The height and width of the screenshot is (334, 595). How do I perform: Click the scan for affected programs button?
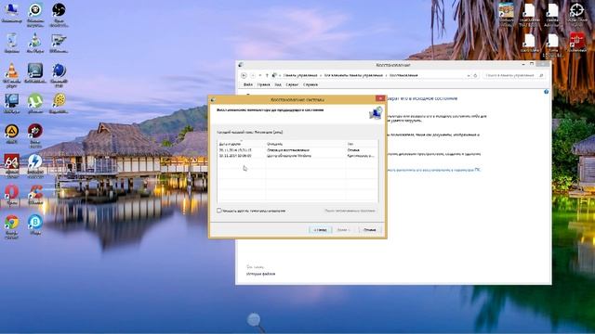coord(350,211)
